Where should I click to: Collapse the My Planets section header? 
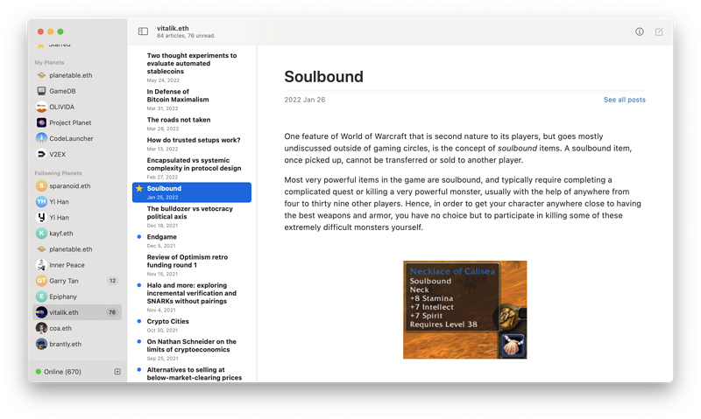(x=51, y=63)
